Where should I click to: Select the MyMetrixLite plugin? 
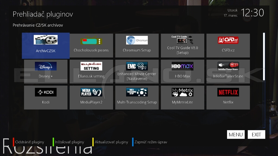click(182, 97)
